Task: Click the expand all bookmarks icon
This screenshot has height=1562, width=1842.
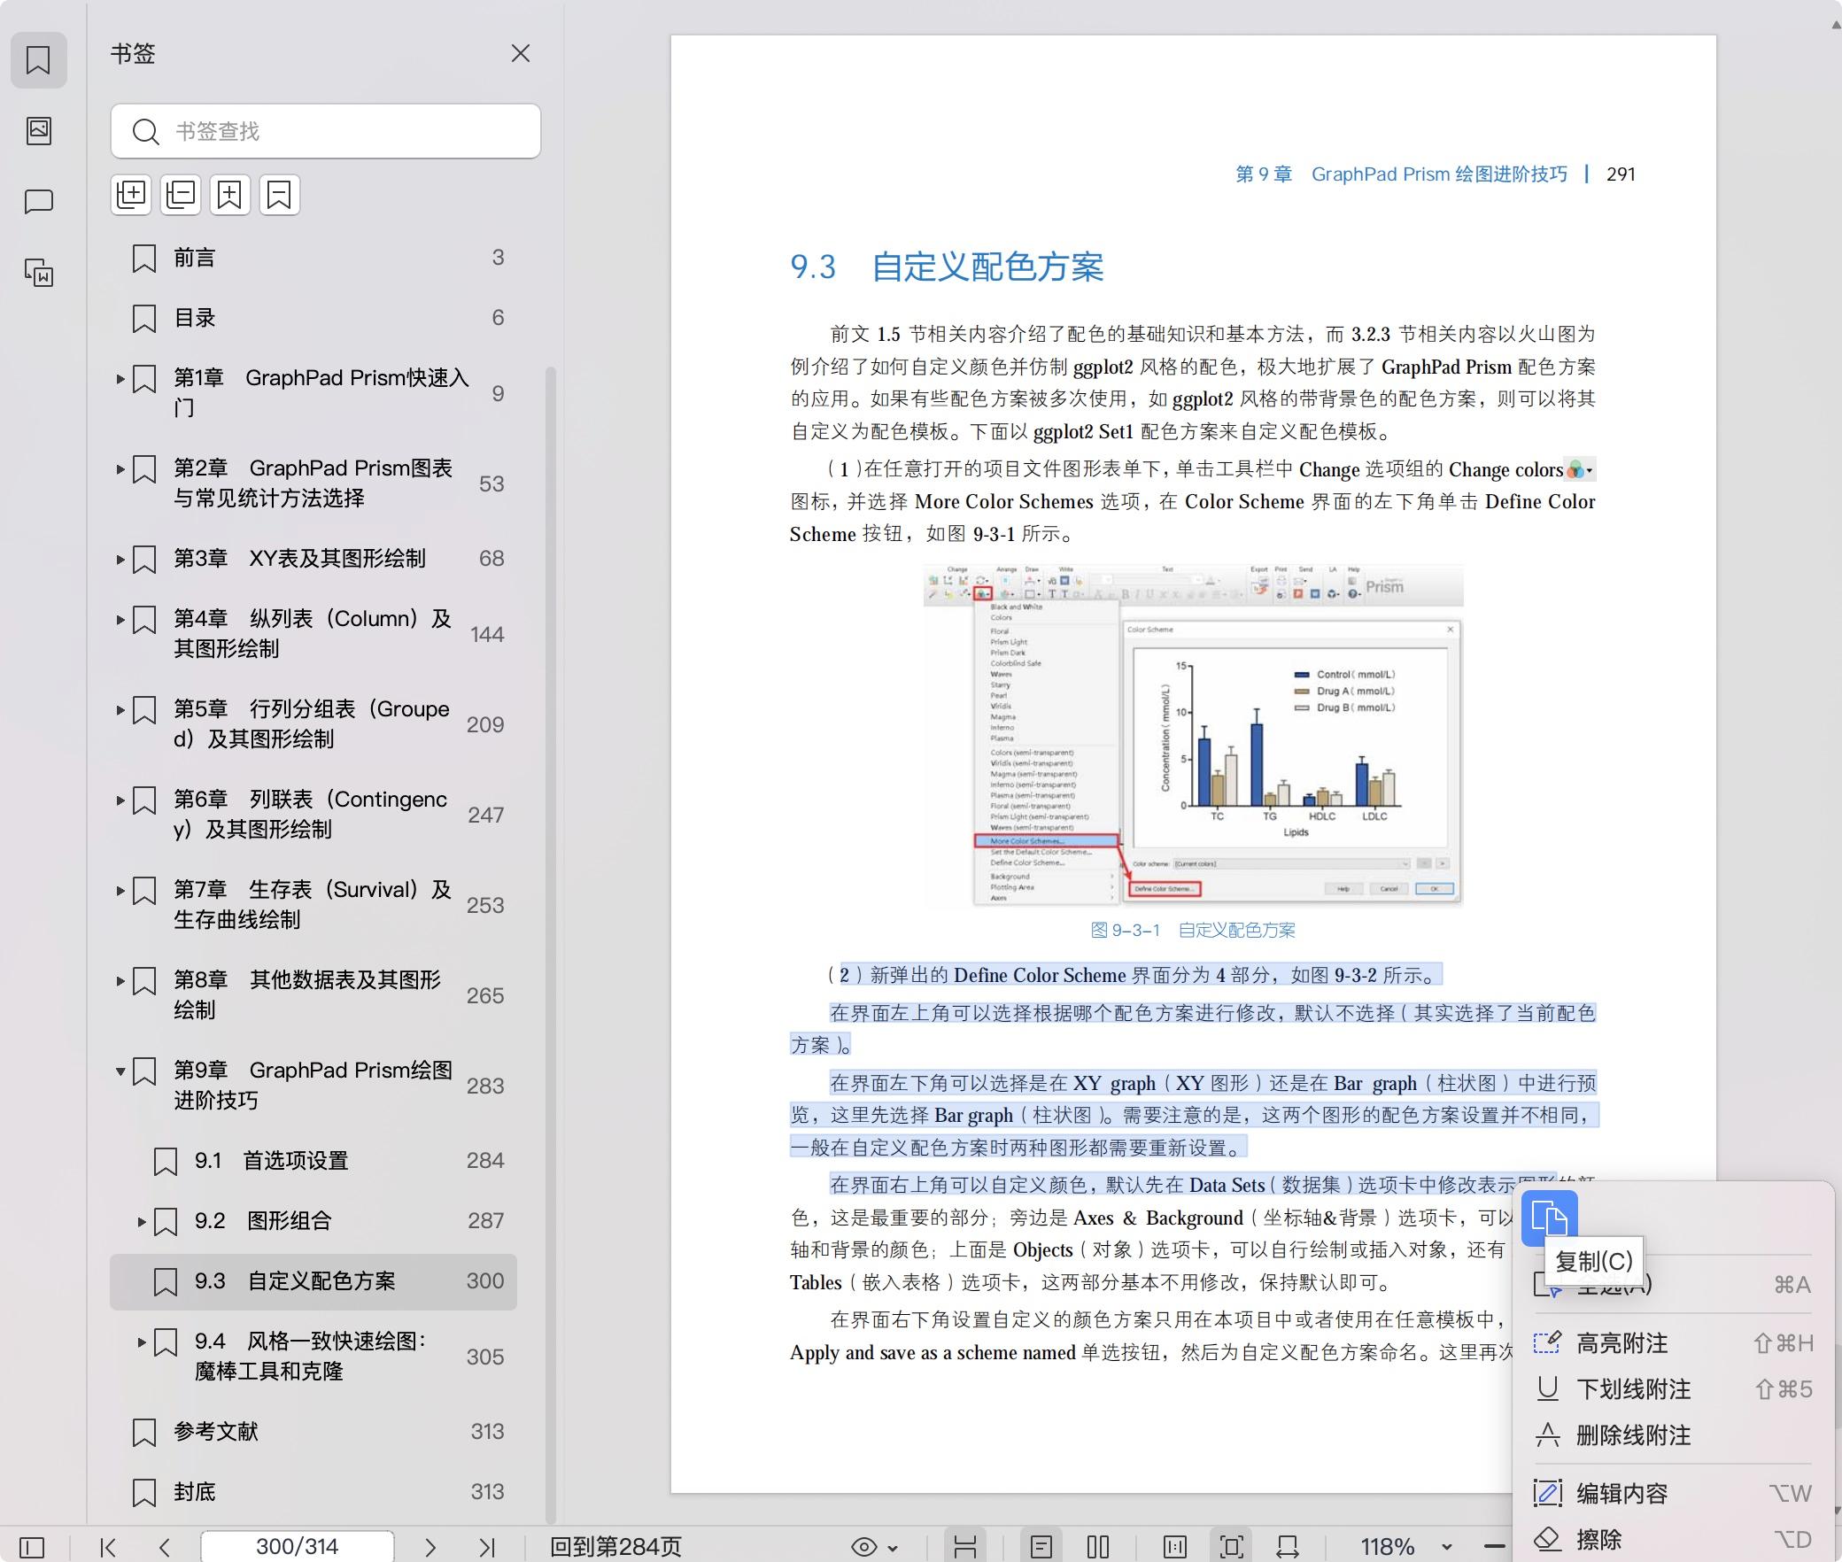Action: click(131, 195)
